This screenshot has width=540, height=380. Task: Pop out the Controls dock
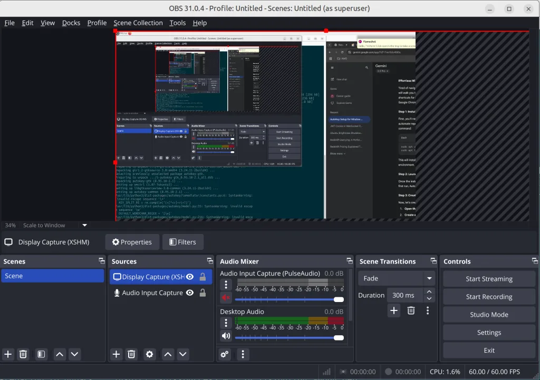coord(535,261)
